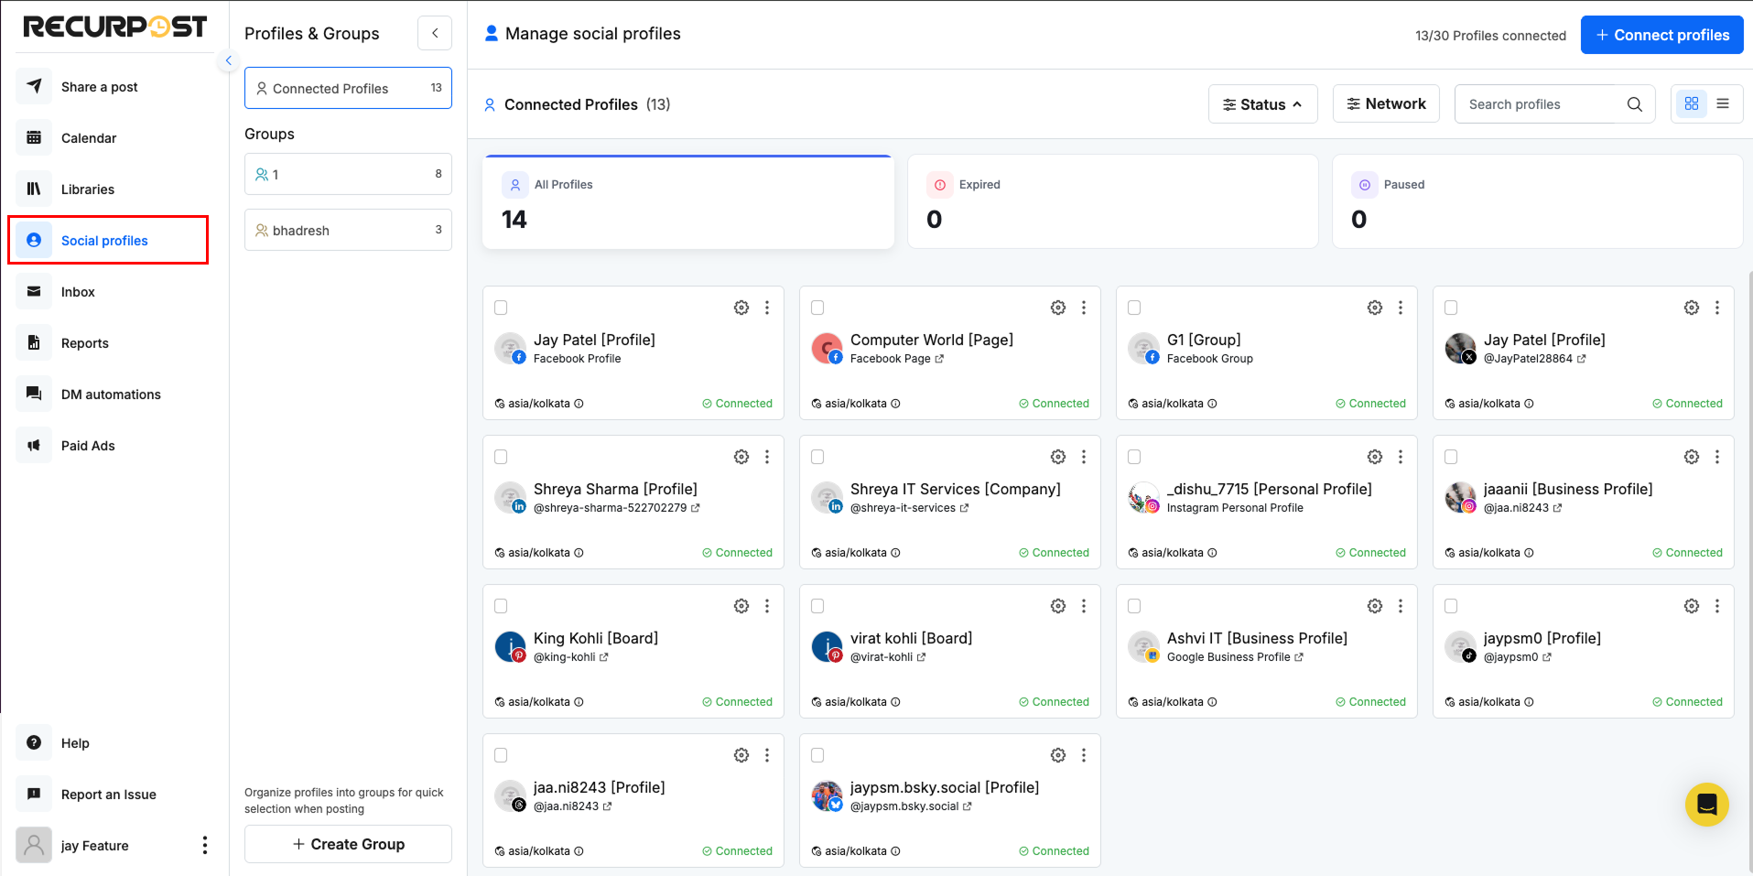Open external link for @shreya-it-services
This screenshot has height=876, width=1753.
[964, 508]
